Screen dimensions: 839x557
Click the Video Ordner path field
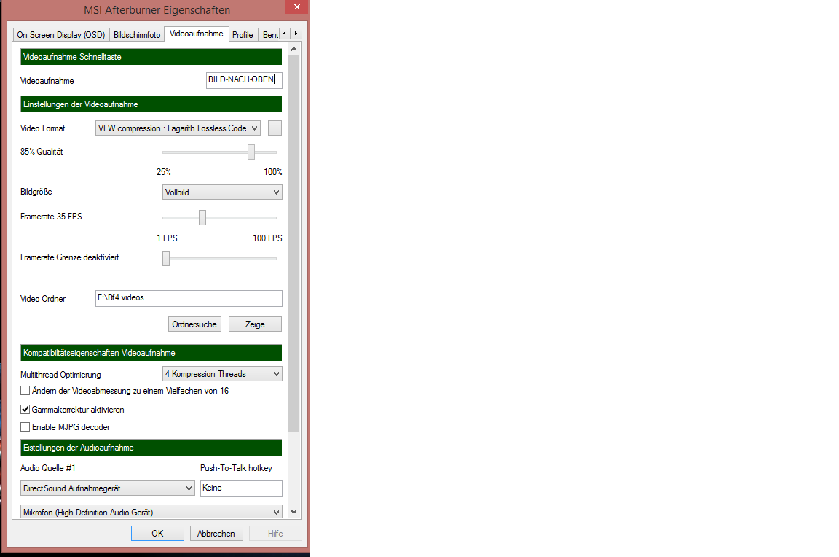click(189, 298)
